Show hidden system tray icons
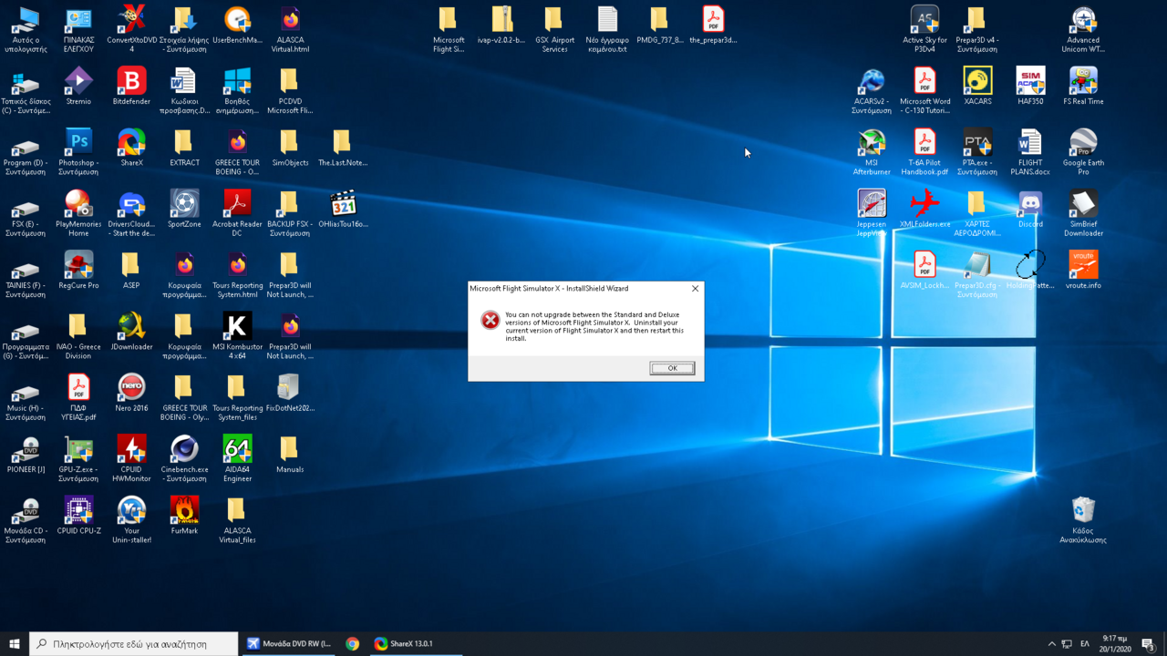 1051,644
